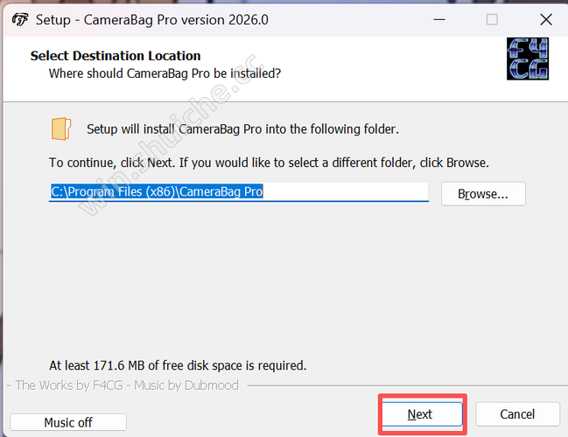Click "The Works by F4CG" credit text
The width and height of the screenshot is (568, 437).
[x=67, y=385]
